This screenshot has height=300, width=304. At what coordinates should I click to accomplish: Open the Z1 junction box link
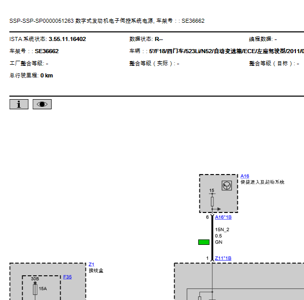pos(92,265)
